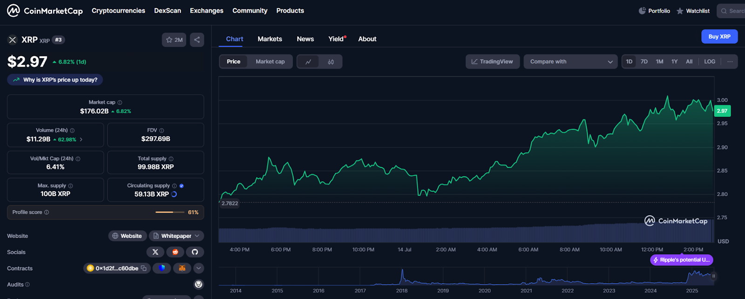745x299 pixels.
Task: Open the DexScan menu
Action: tap(168, 11)
